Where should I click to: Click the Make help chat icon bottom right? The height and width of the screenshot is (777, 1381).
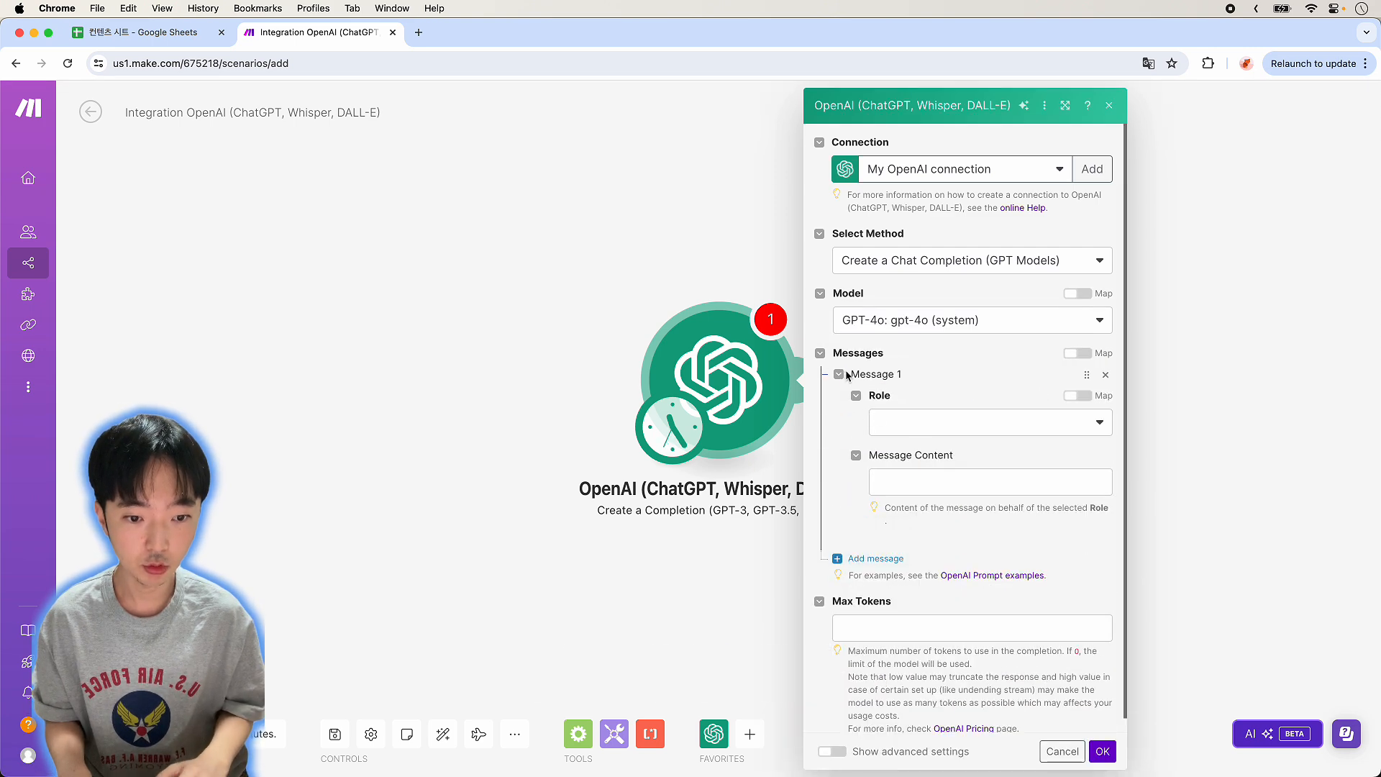(1346, 734)
